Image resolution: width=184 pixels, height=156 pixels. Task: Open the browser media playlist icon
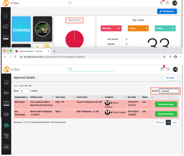coord(170,57)
